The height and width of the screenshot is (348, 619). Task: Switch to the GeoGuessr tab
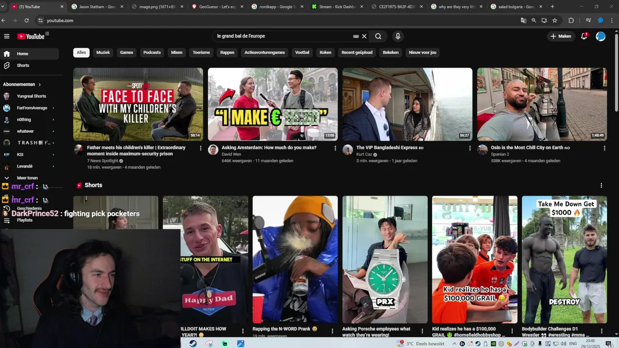click(x=218, y=7)
